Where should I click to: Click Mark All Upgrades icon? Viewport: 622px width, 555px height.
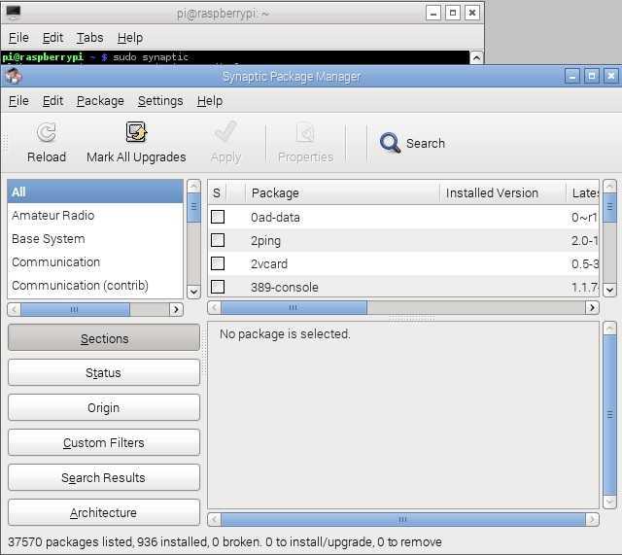pyautogui.click(x=136, y=132)
